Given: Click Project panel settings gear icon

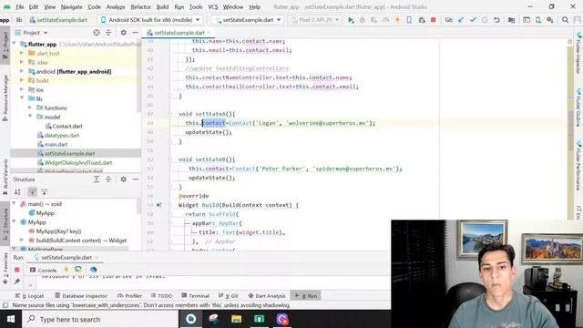Looking at the screenshot, I should coord(124,33).
